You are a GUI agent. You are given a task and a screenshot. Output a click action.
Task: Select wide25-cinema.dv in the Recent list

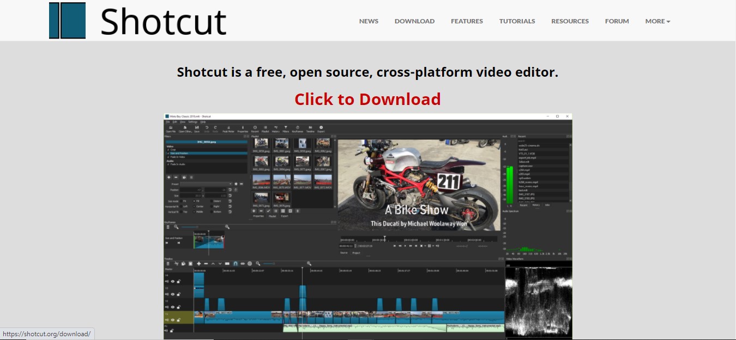[x=529, y=146]
